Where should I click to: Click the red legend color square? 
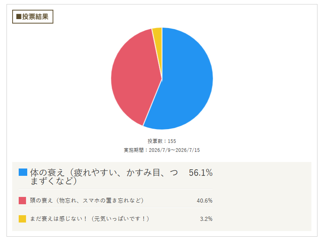click(22, 200)
